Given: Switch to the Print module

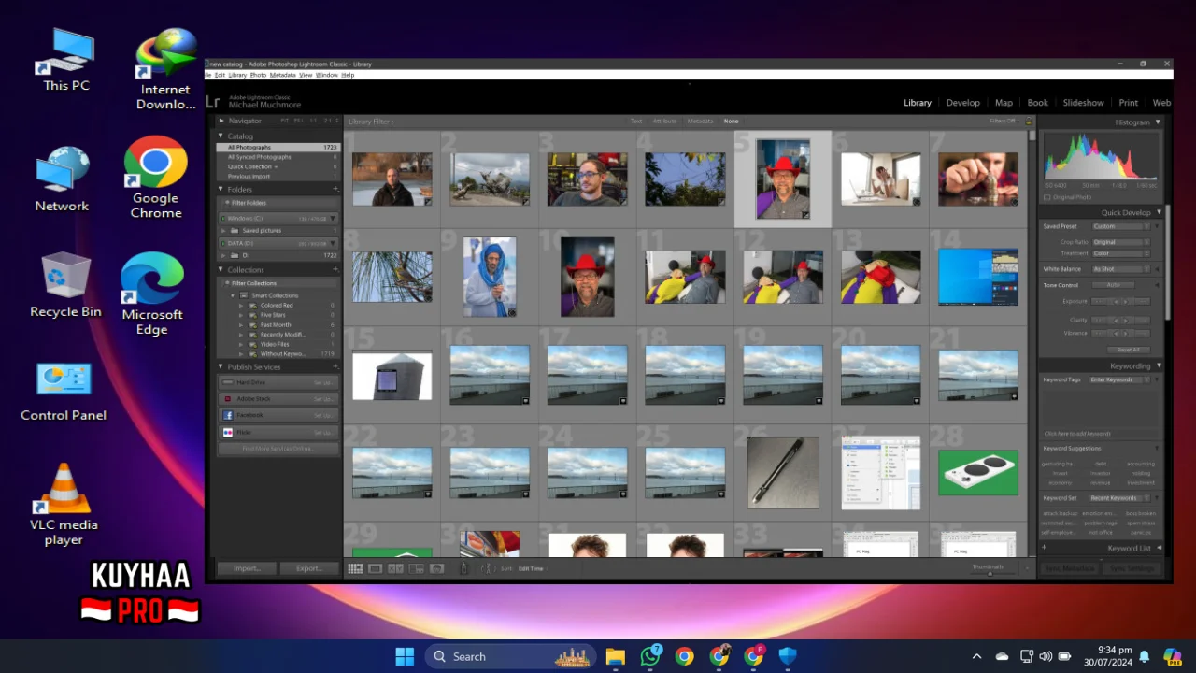Looking at the screenshot, I should click(x=1129, y=103).
